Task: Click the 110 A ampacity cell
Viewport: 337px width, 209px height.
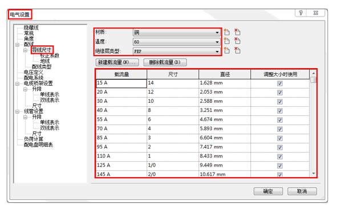Action: [x=121, y=157]
